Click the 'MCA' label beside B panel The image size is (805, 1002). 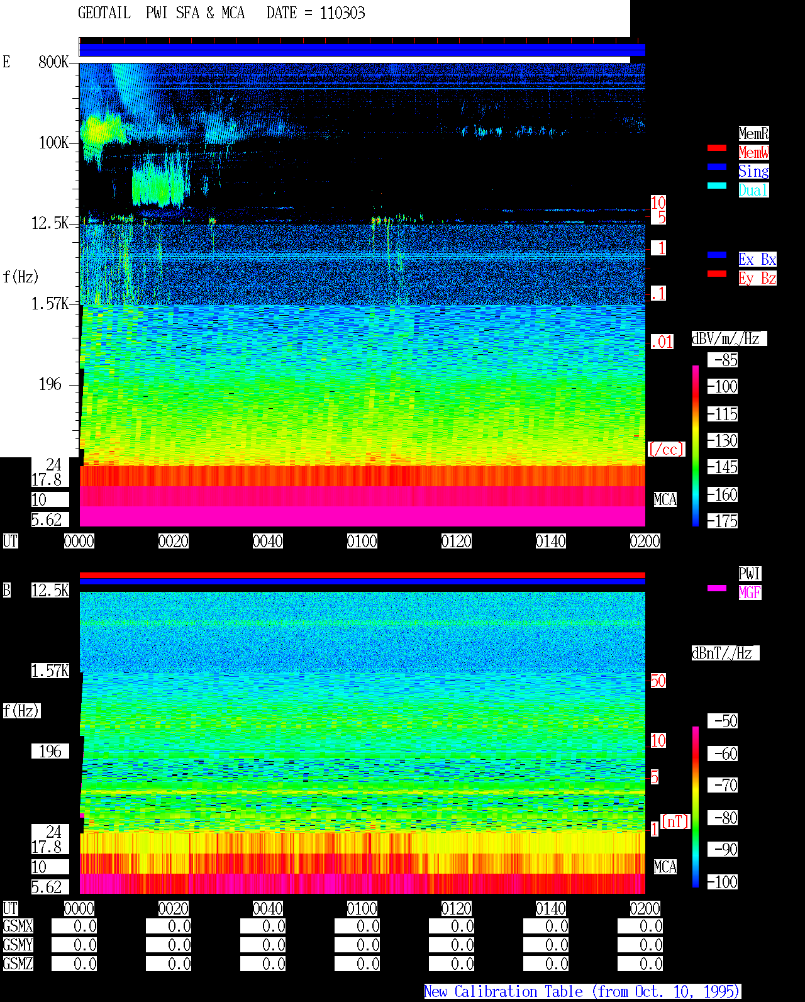tap(665, 867)
